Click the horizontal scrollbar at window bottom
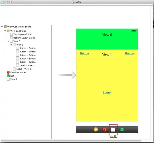154x143 pixels. coord(71,141)
